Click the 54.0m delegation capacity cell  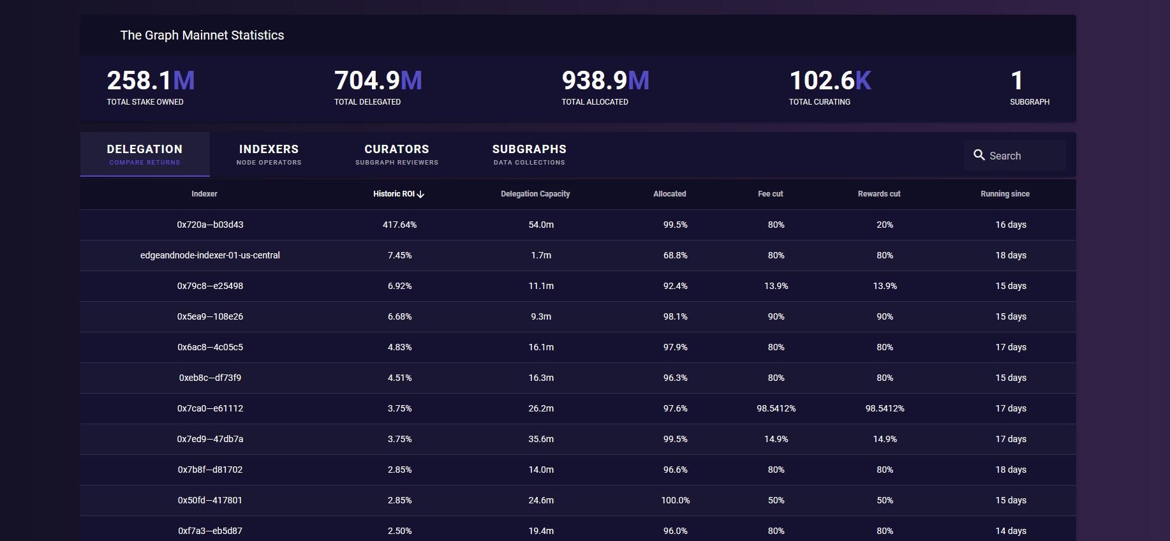(x=541, y=225)
